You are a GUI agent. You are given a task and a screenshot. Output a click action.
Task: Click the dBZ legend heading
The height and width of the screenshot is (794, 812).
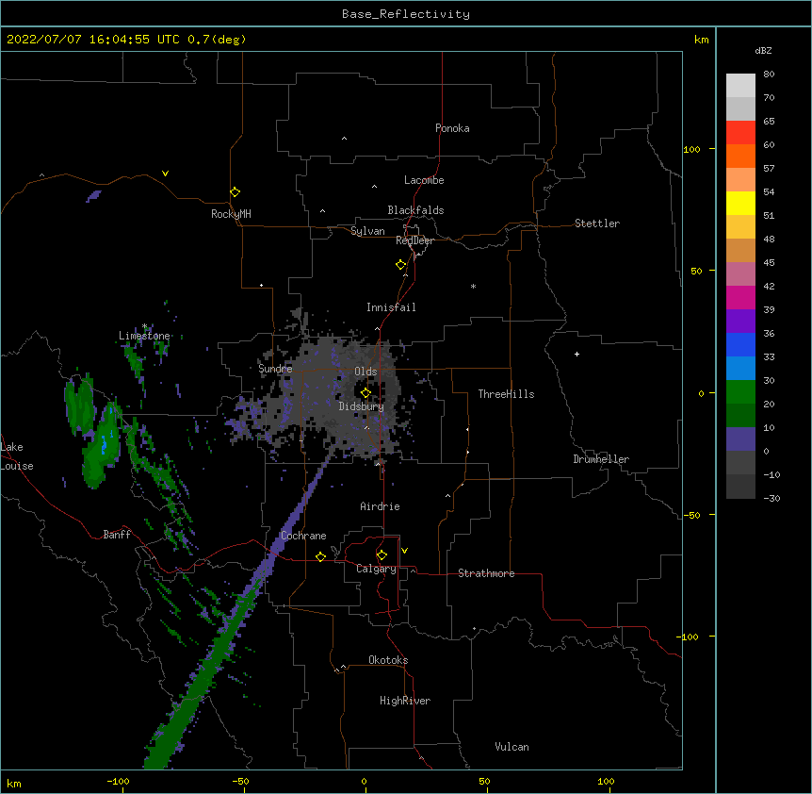763,50
